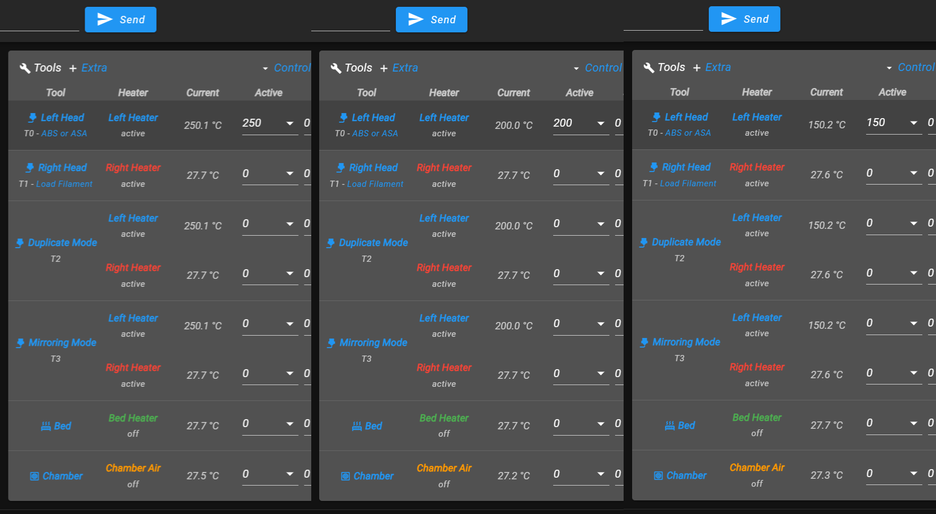This screenshot has width=936, height=514.
Task: Click the Duplicate Mode nozzle icon in the middle panel
Action: (331, 243)
